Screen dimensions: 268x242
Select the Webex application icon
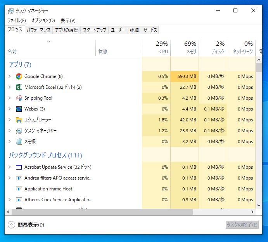(19, 109)
